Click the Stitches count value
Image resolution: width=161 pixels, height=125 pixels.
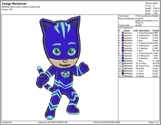[x=155, y=3]
